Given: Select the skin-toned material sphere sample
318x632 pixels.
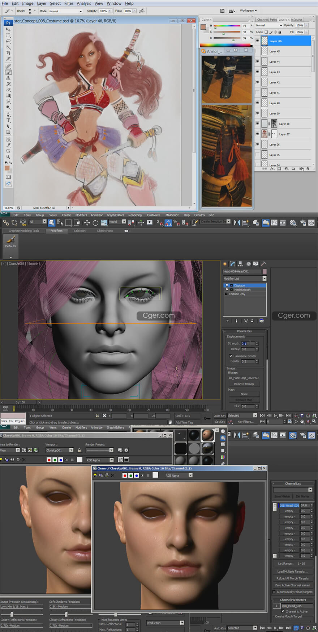Looking at the screenshot, I should 207,435.
